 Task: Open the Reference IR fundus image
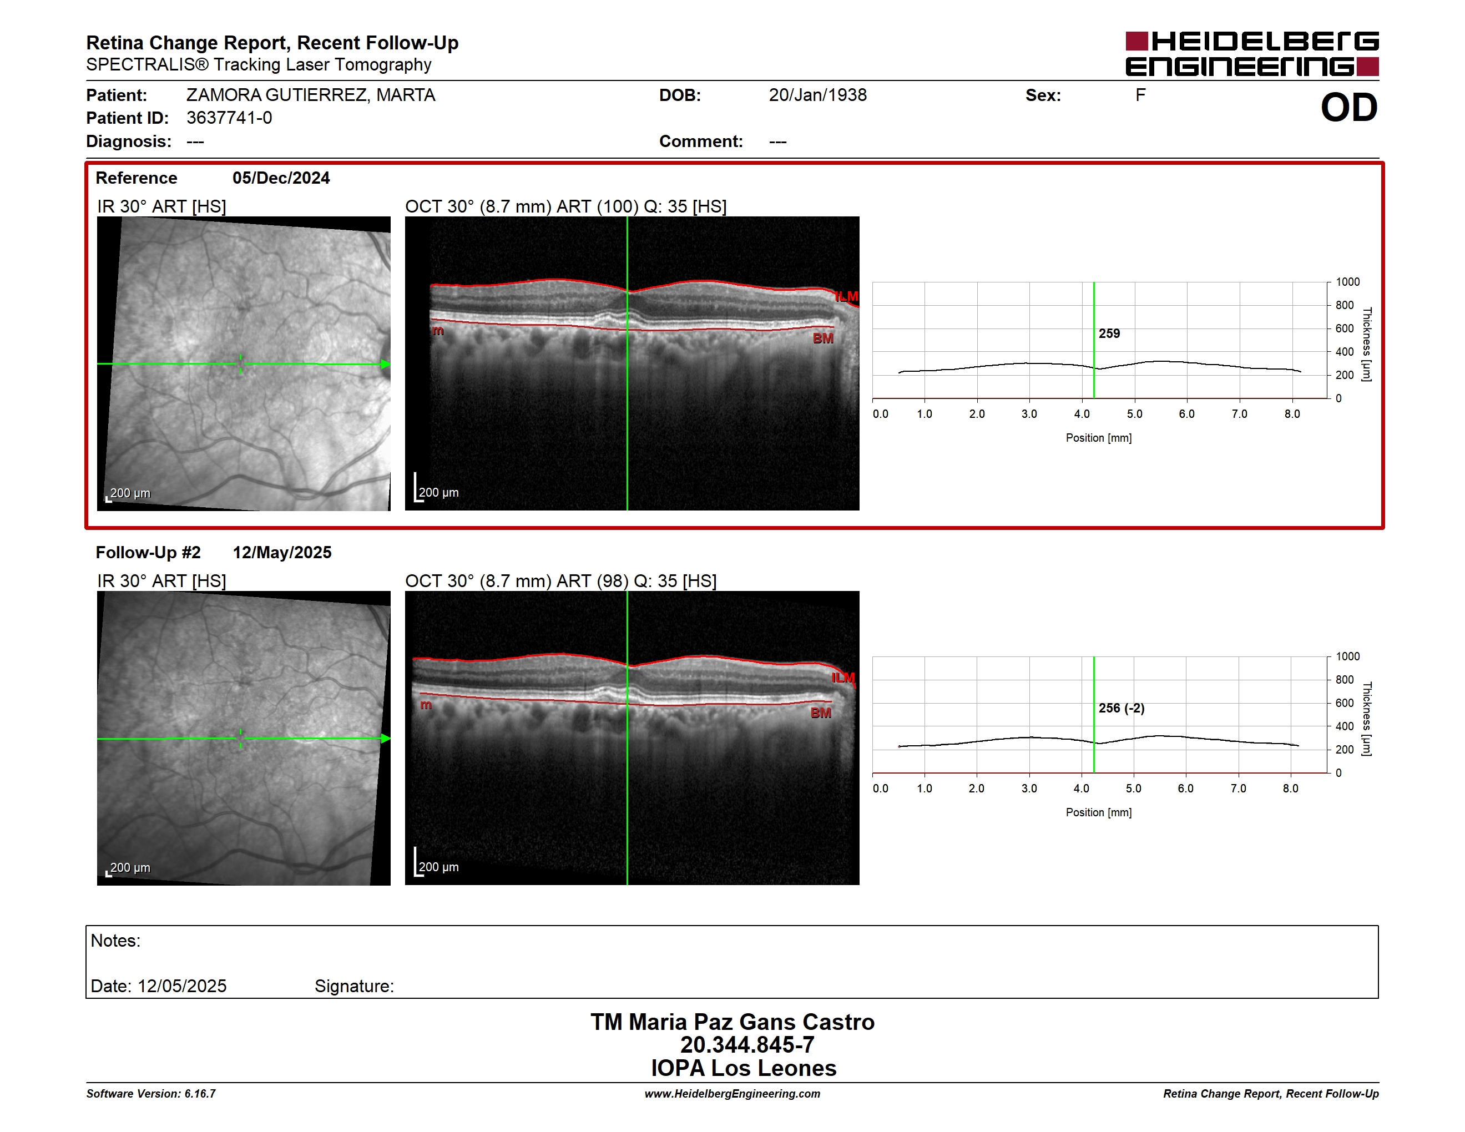[244, 363]
